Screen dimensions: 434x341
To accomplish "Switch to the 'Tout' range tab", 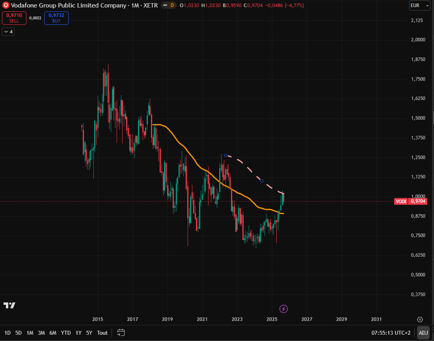I will (102, 333).
